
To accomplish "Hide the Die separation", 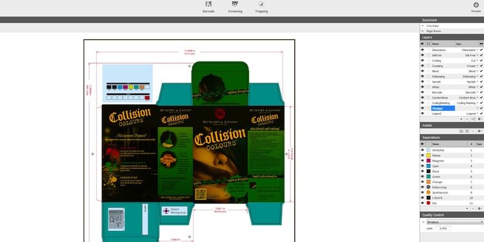I will [x=423, y=203].
